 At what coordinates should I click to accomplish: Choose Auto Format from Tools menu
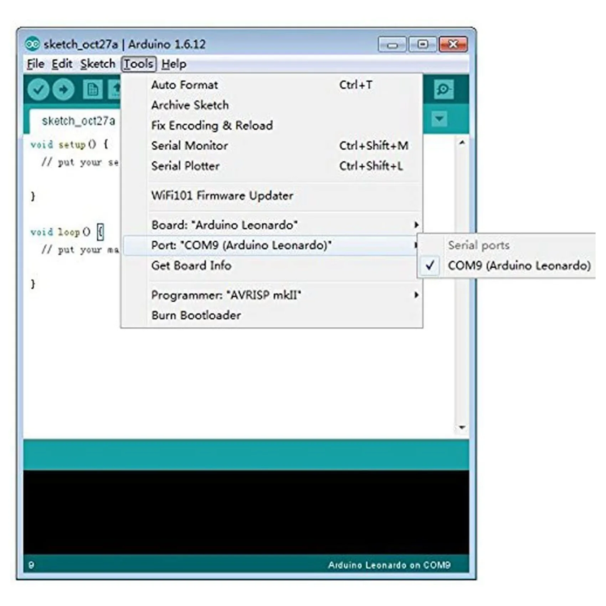(x=272, y=85)
